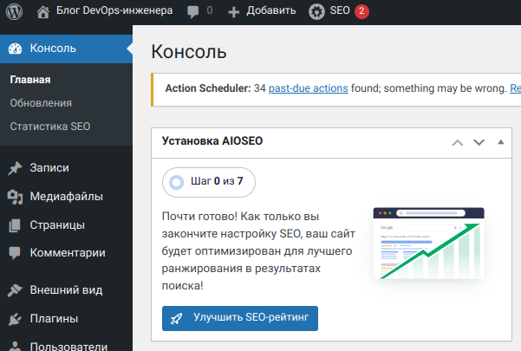Open the SEO gear icon menu
The image size is (521, 351).
pos(317,11)
